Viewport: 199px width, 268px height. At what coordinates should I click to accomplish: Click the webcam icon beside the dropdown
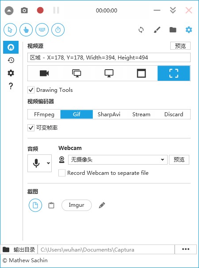[x=61, y=160]
